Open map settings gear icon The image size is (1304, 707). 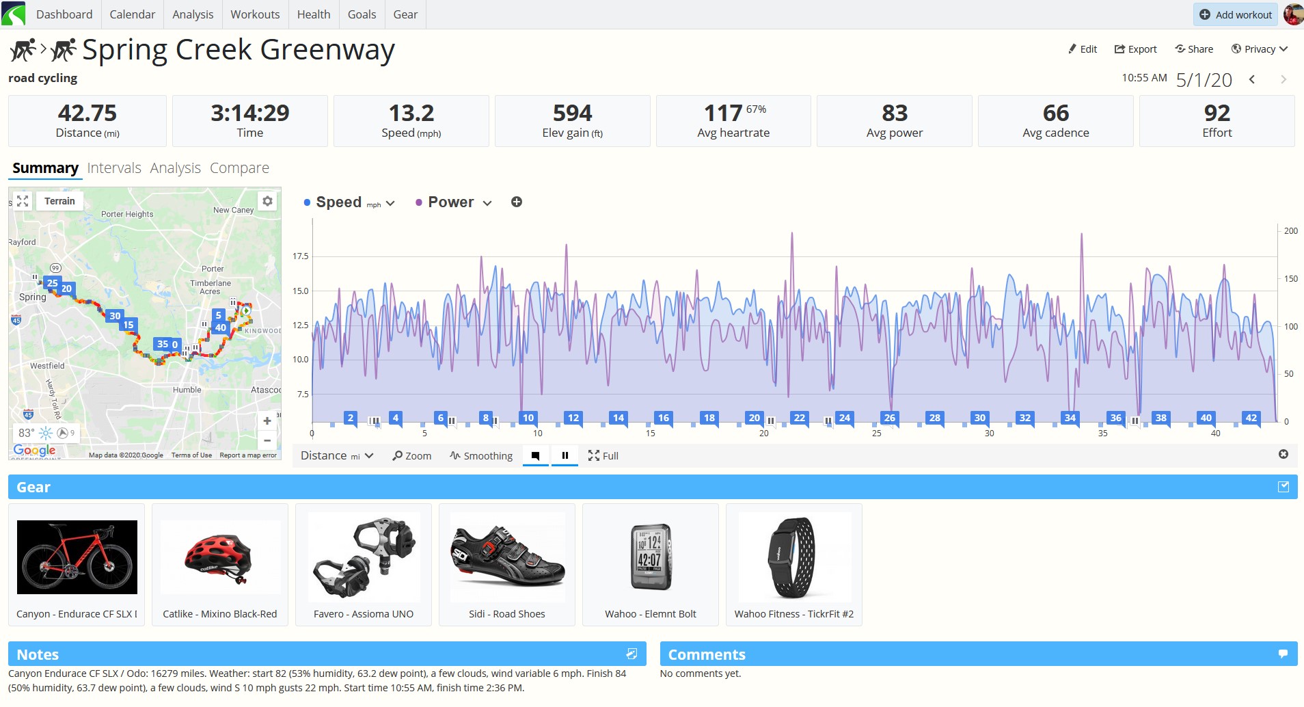click(x=268, y=201)
